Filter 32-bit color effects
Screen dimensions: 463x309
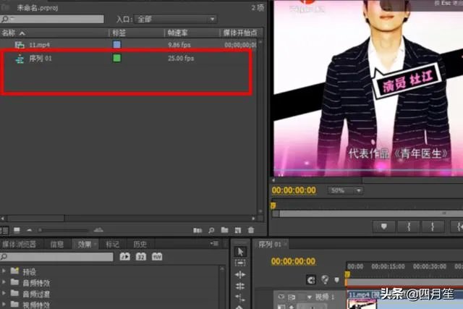141,256
